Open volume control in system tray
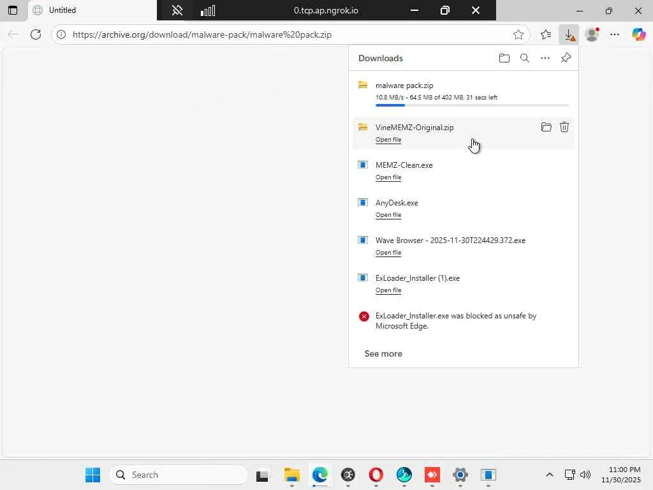 pos(585,475)
